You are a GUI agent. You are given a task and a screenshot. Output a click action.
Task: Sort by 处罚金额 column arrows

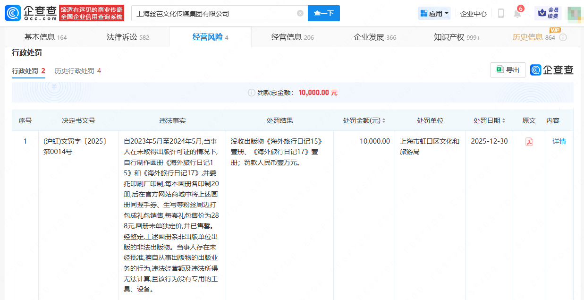coord(384,121)
